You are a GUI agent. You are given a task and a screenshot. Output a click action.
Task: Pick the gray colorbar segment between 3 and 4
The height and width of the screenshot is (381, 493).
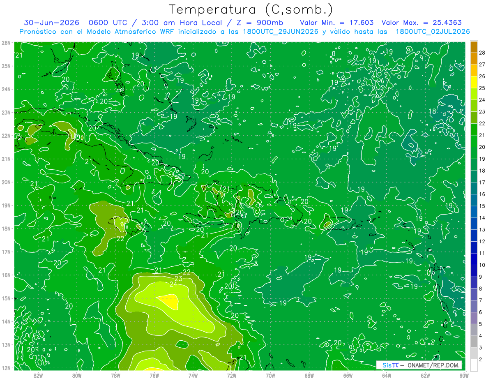point(474,342)
